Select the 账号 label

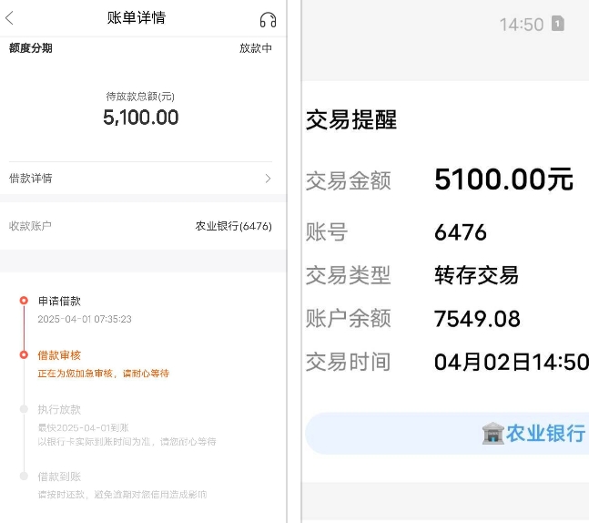tap(327, 231)
